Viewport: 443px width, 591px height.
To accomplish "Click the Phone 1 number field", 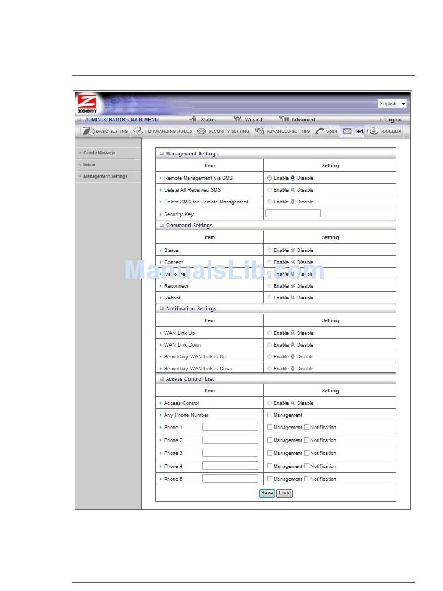I will pyautogui.click(x=230, y=427).
